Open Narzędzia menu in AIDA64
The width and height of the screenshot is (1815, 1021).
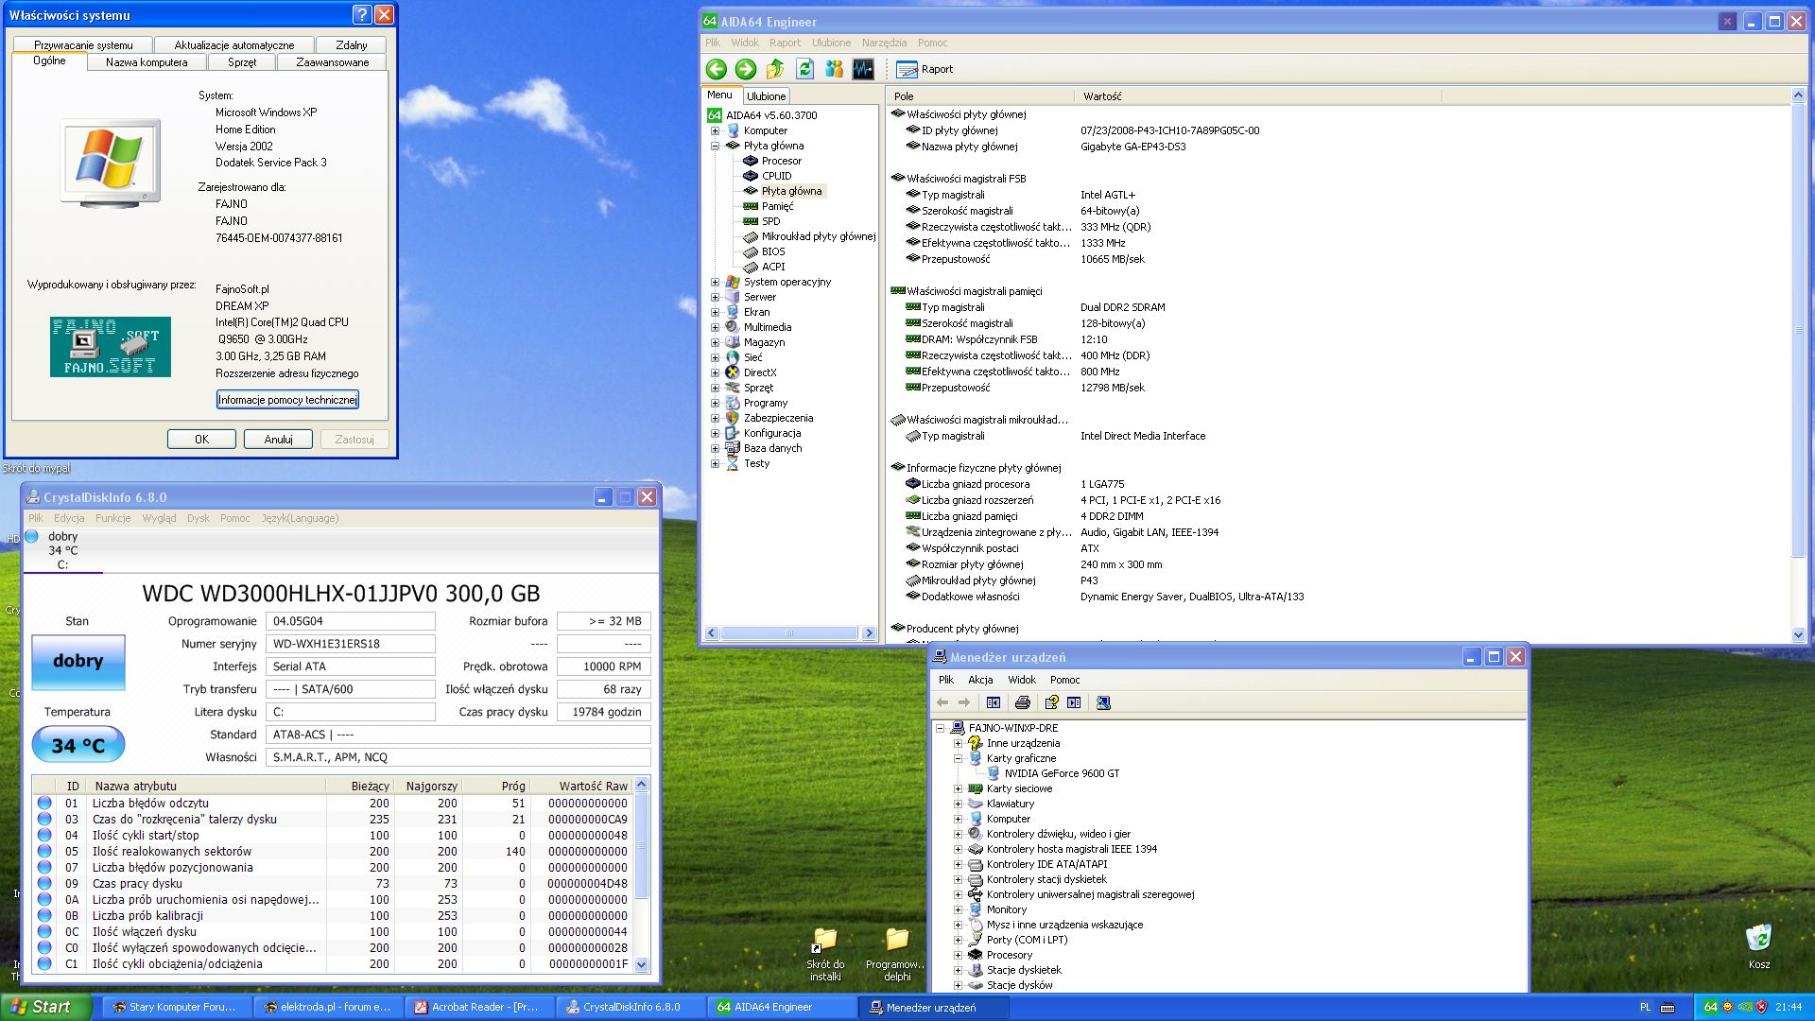(x=884, y=43)
